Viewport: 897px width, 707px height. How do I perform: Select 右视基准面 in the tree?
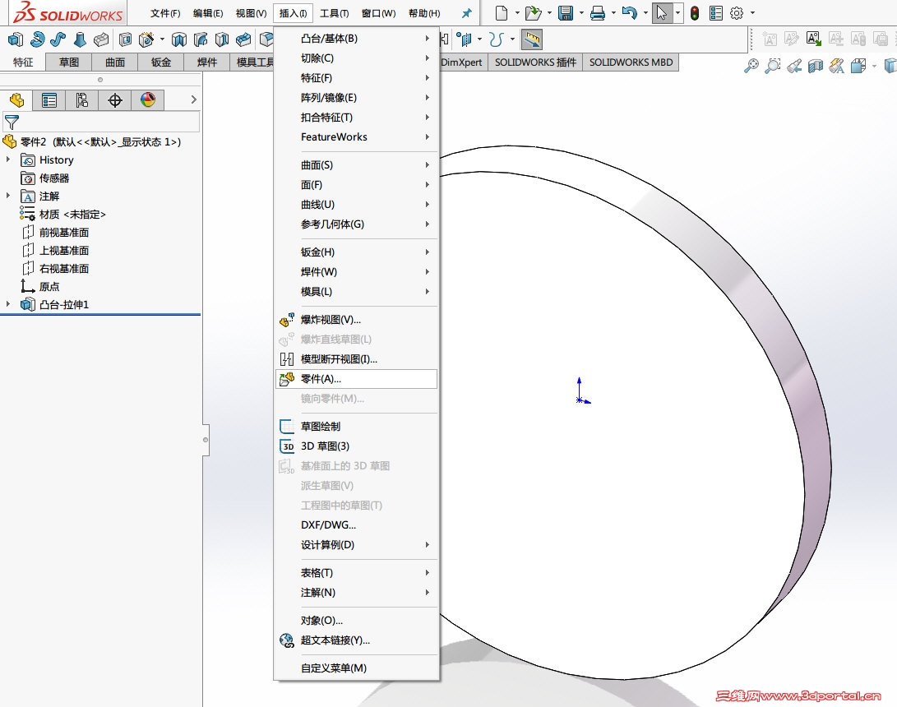tap(63, 268)
